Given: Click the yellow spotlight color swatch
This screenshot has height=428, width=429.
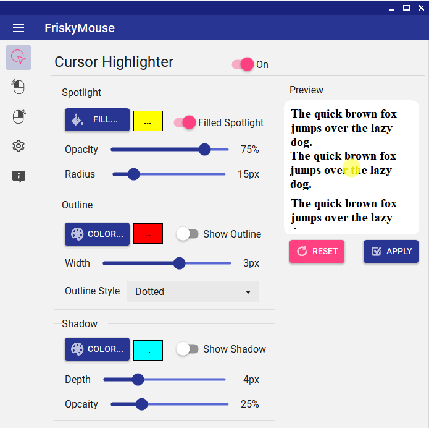Looking at the screenshot, I should pos(148,121).
